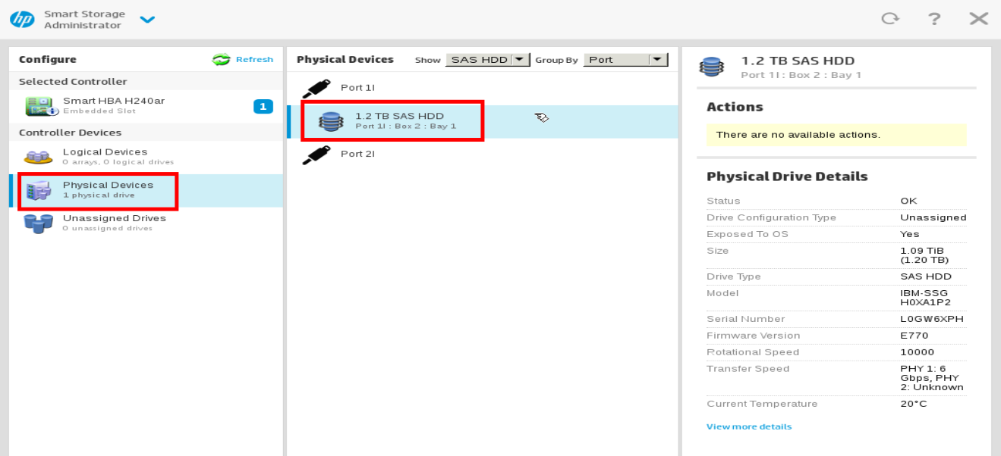Screen dimensions: 1001x456
Task: Select the Smart HBA H240ar controller icon
Action: tap(41, 106)
